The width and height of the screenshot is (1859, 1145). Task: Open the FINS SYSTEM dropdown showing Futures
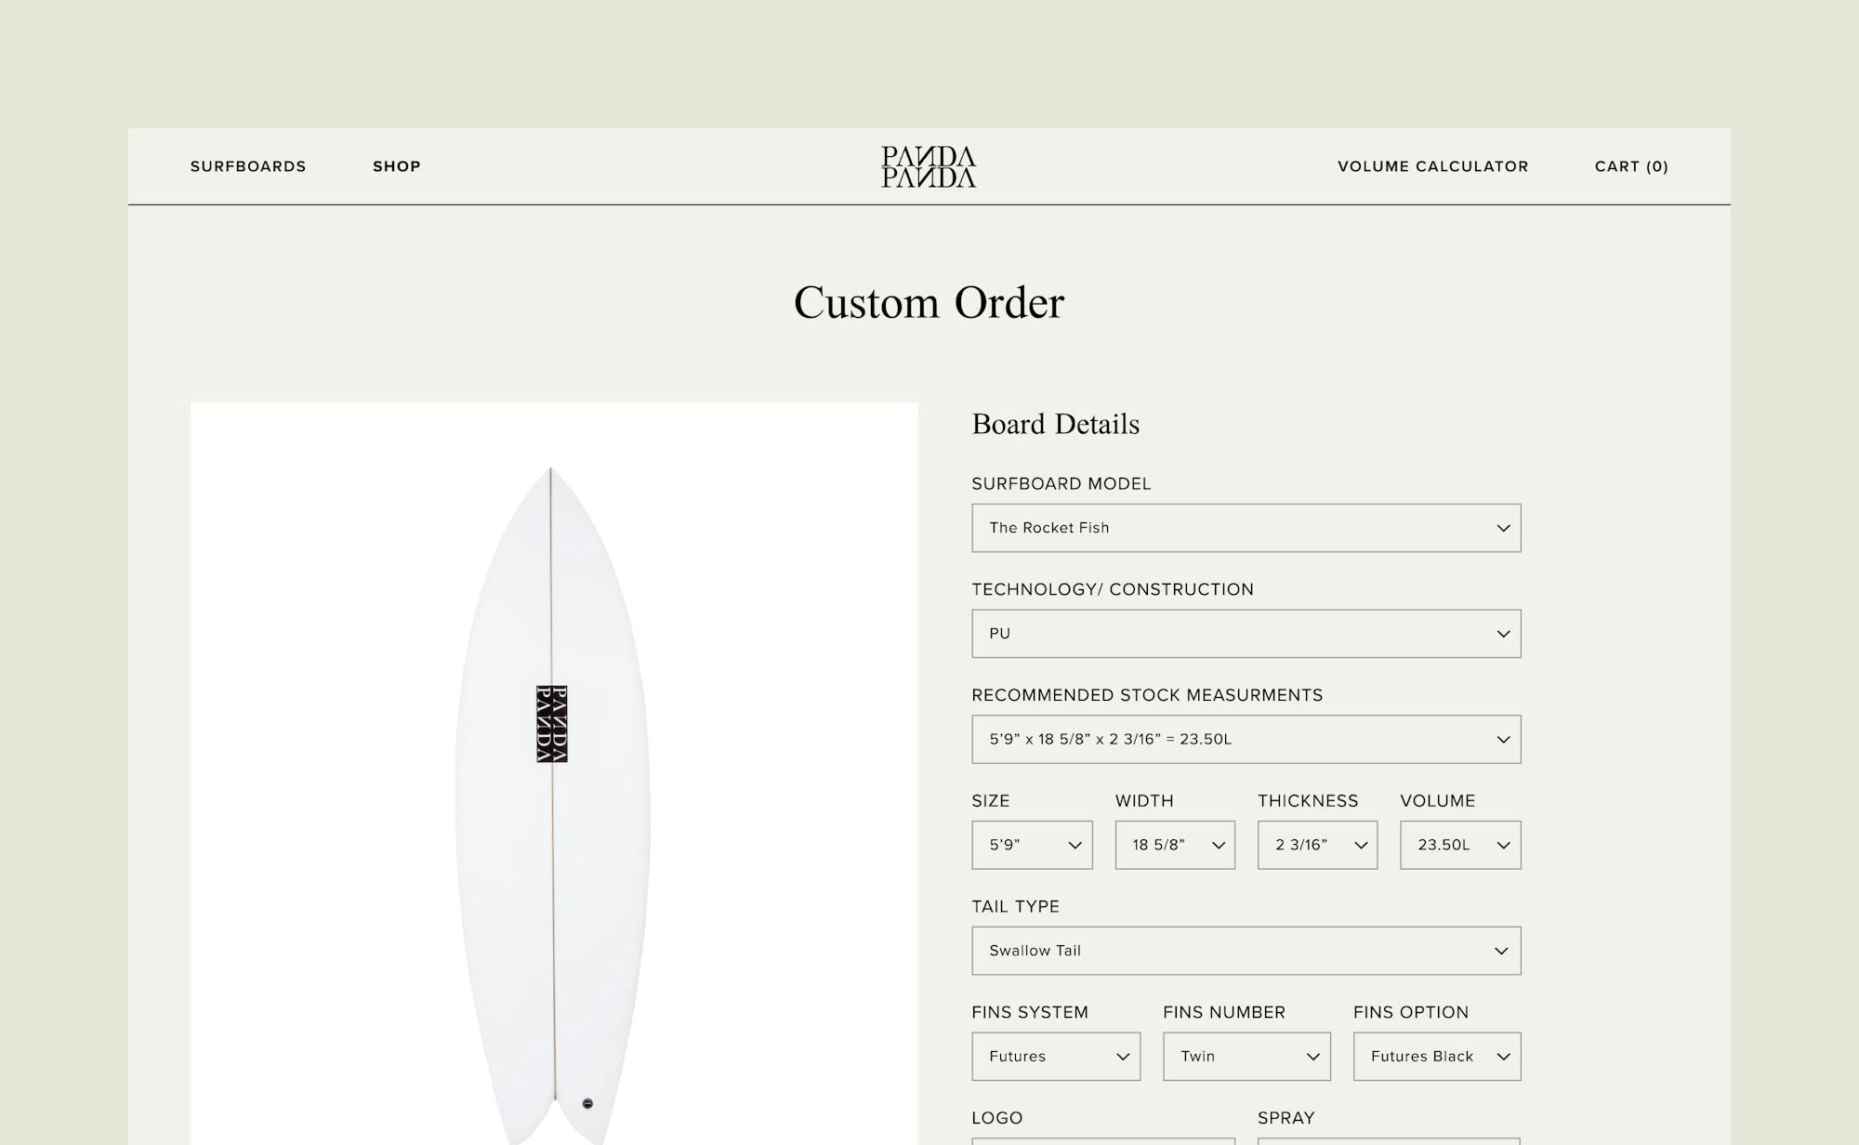(x=1055, y=1056)
